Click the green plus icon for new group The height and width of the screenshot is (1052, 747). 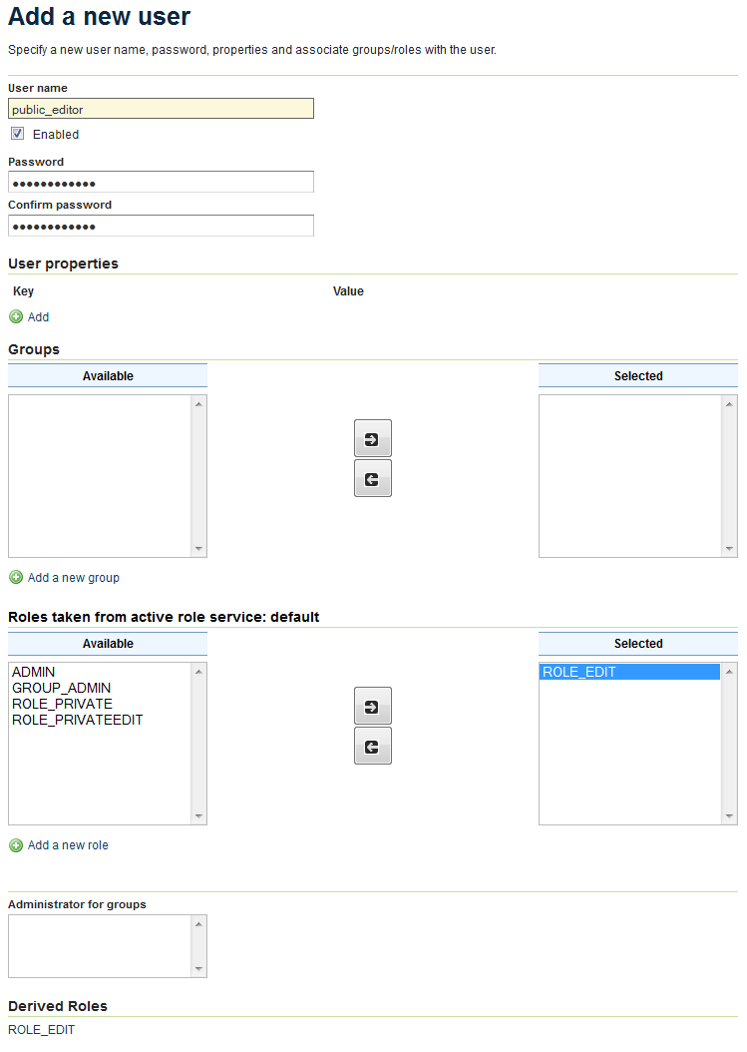pos(16,578)
